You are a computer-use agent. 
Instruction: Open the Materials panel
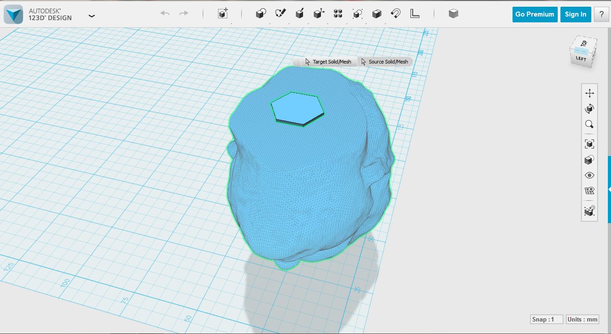click(x=453, y=13)
